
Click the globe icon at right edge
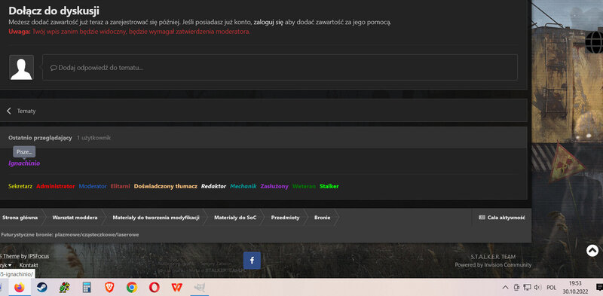coord(595,42)
